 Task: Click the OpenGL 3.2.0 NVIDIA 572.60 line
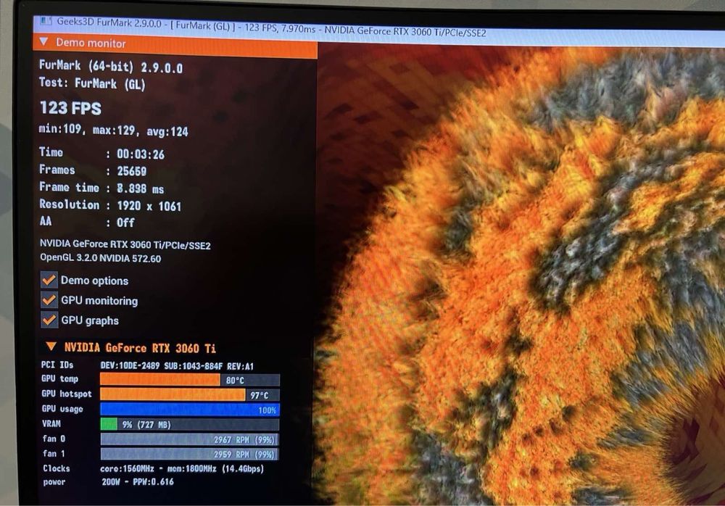(100, 258)
